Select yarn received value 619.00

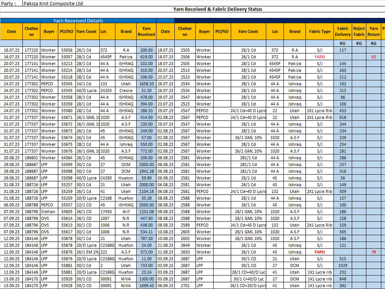click(146, 57)
